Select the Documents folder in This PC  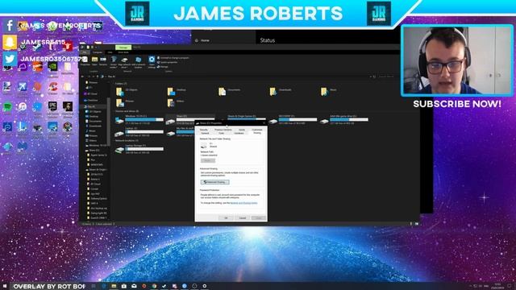coord(230,91)
